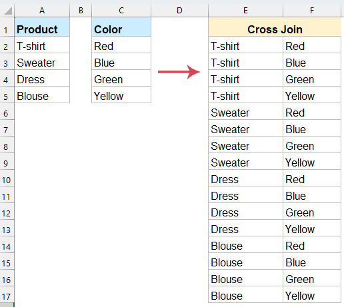Click Red in cell F6
The height and width of the screenshot is (307, 344).
pos(312,111)
